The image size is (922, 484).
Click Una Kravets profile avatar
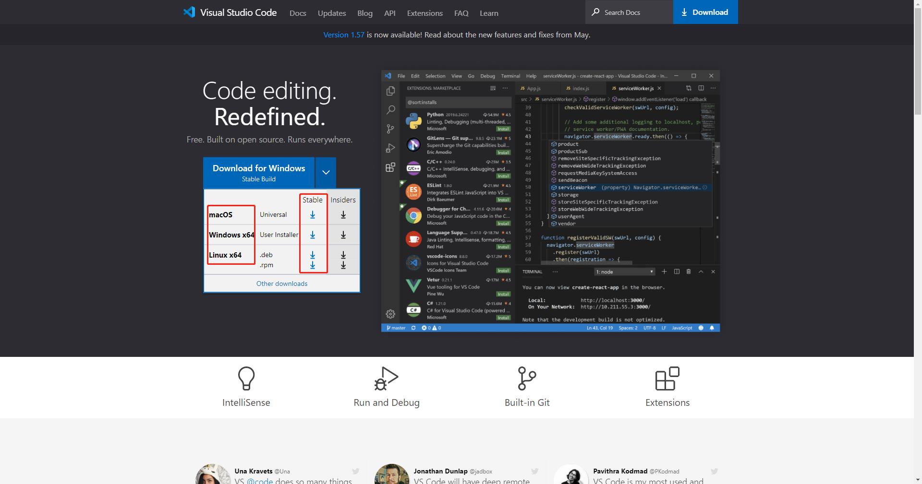213,474
